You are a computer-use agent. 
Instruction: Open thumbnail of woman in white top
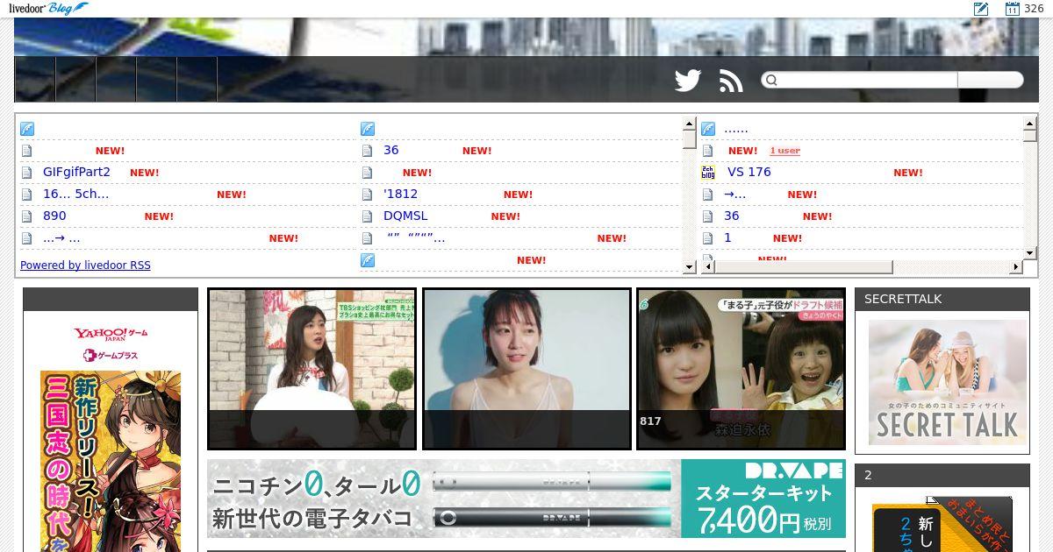(526, 369)
